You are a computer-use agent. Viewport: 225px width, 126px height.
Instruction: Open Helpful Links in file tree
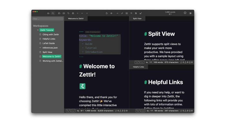pos(49,39)
